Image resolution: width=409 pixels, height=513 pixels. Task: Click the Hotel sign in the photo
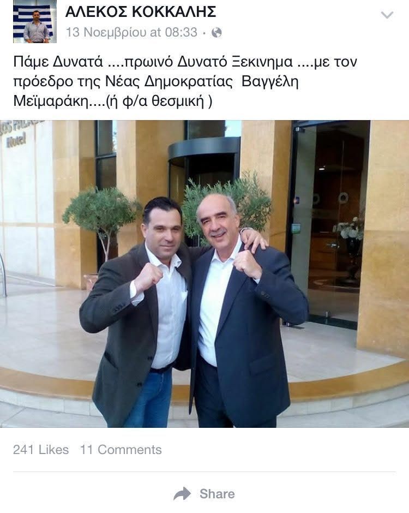16,141
